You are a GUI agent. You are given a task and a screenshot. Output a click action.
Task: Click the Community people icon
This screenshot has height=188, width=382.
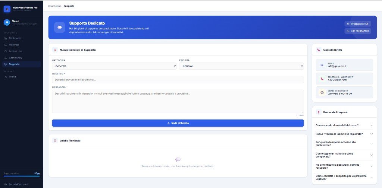tap(6, 58)
